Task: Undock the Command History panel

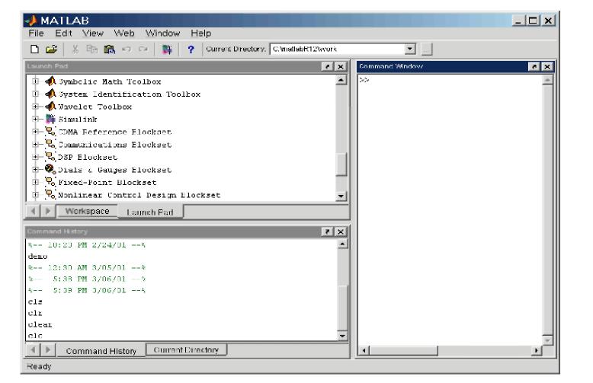Action: [327, 231]
